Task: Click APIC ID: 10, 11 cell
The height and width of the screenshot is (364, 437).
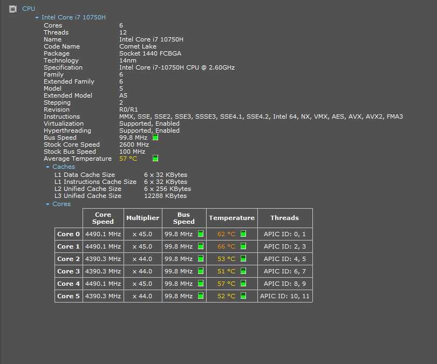Action: 285,296
